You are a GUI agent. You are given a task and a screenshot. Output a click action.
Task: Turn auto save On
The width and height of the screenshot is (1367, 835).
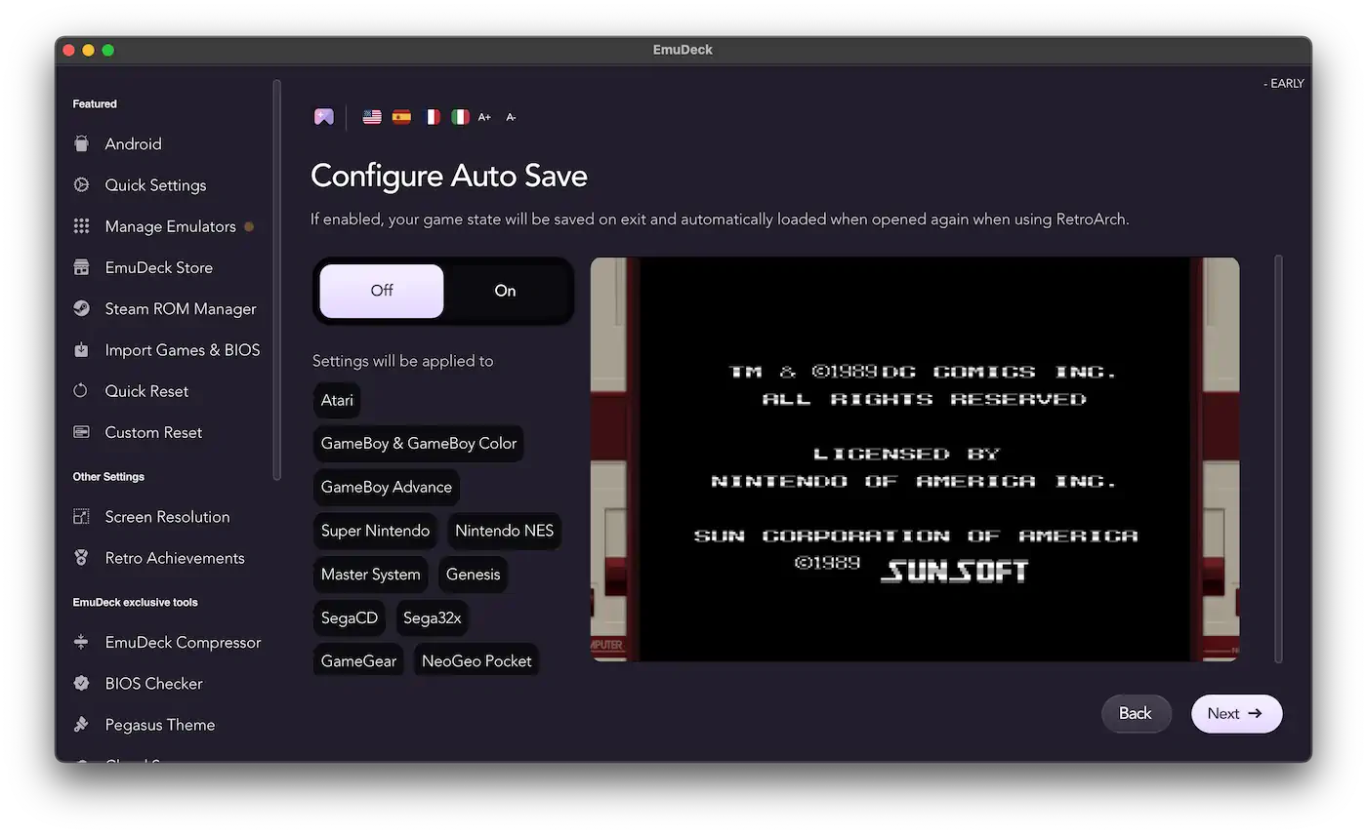pyautogui.click(x=505, y=291)
